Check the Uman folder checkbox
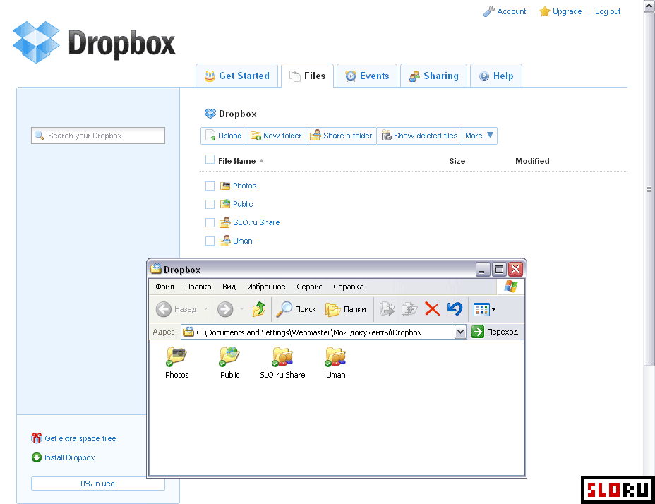655x504 pixels. [210, 241]
